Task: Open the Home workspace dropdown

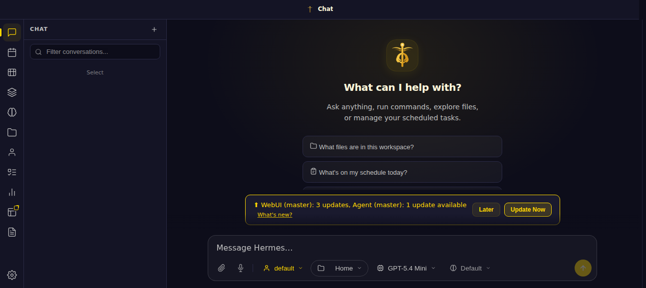Action: (x=339, y=268)
